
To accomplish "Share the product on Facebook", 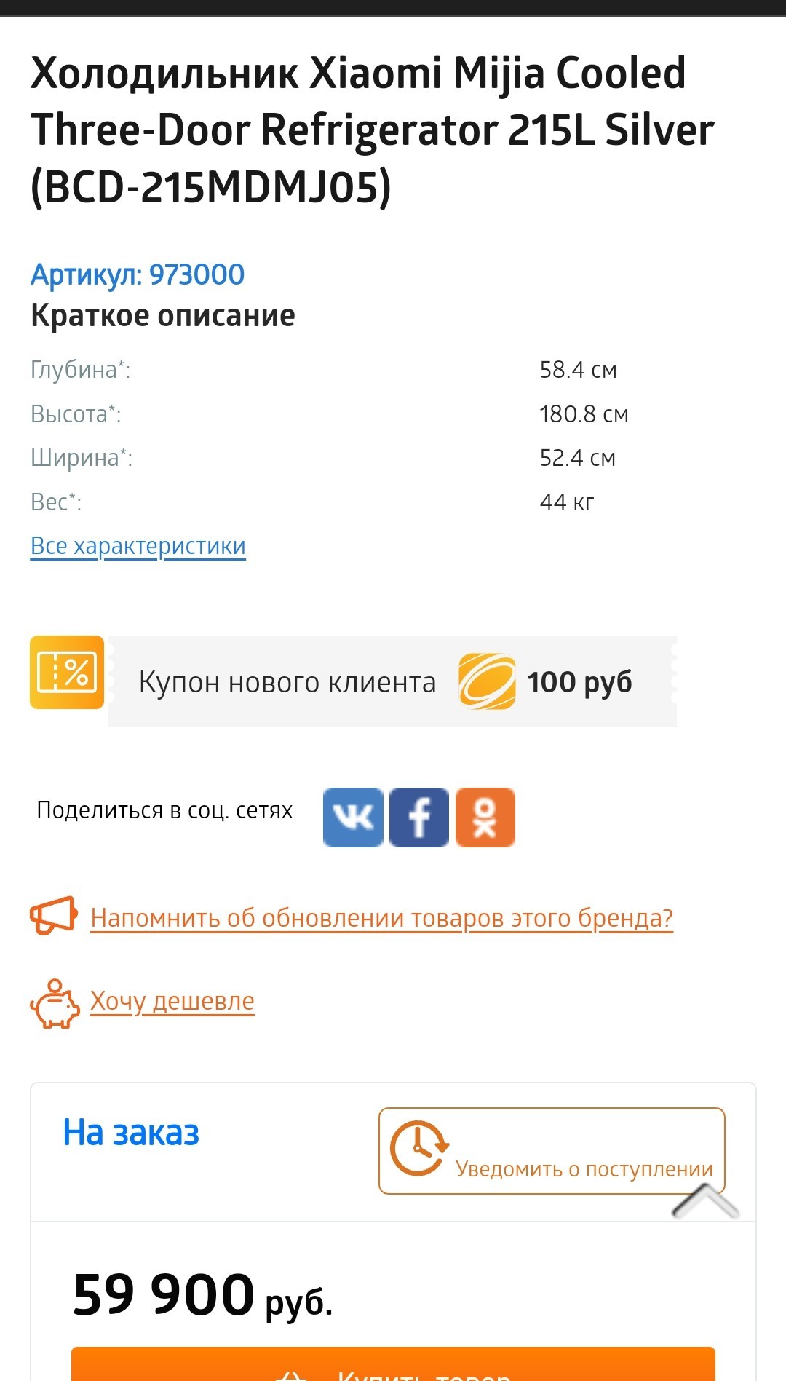I will 419,818.
